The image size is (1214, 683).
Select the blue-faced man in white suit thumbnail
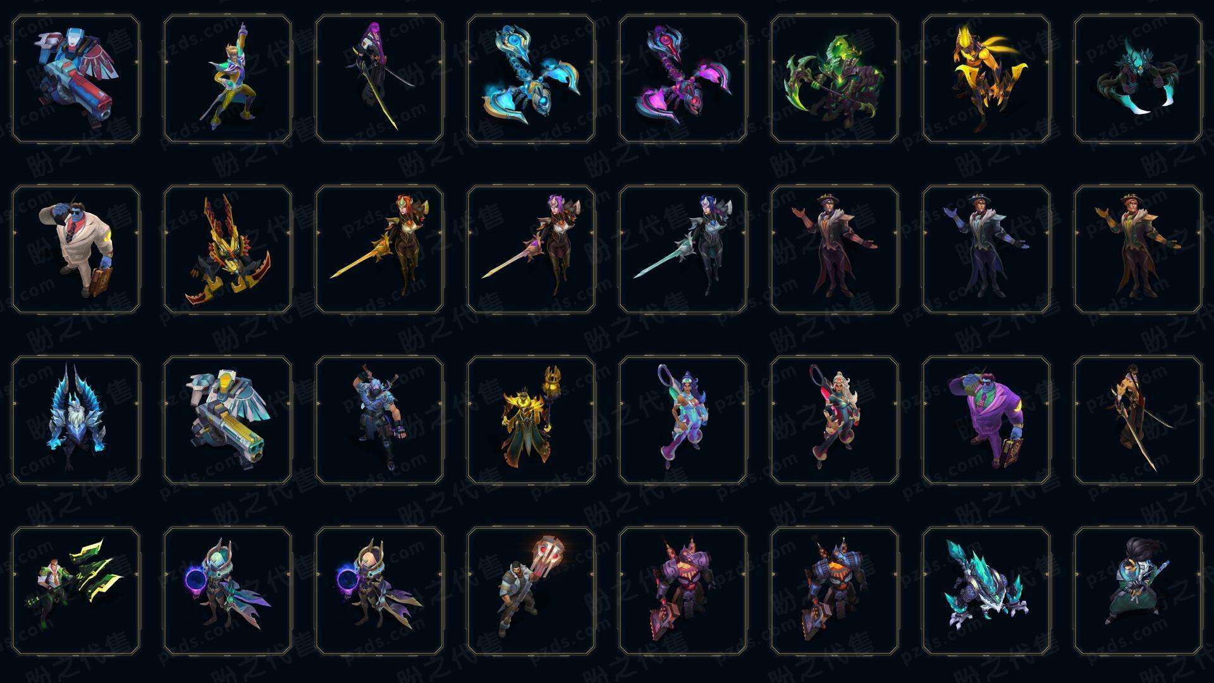coord(76,249)
